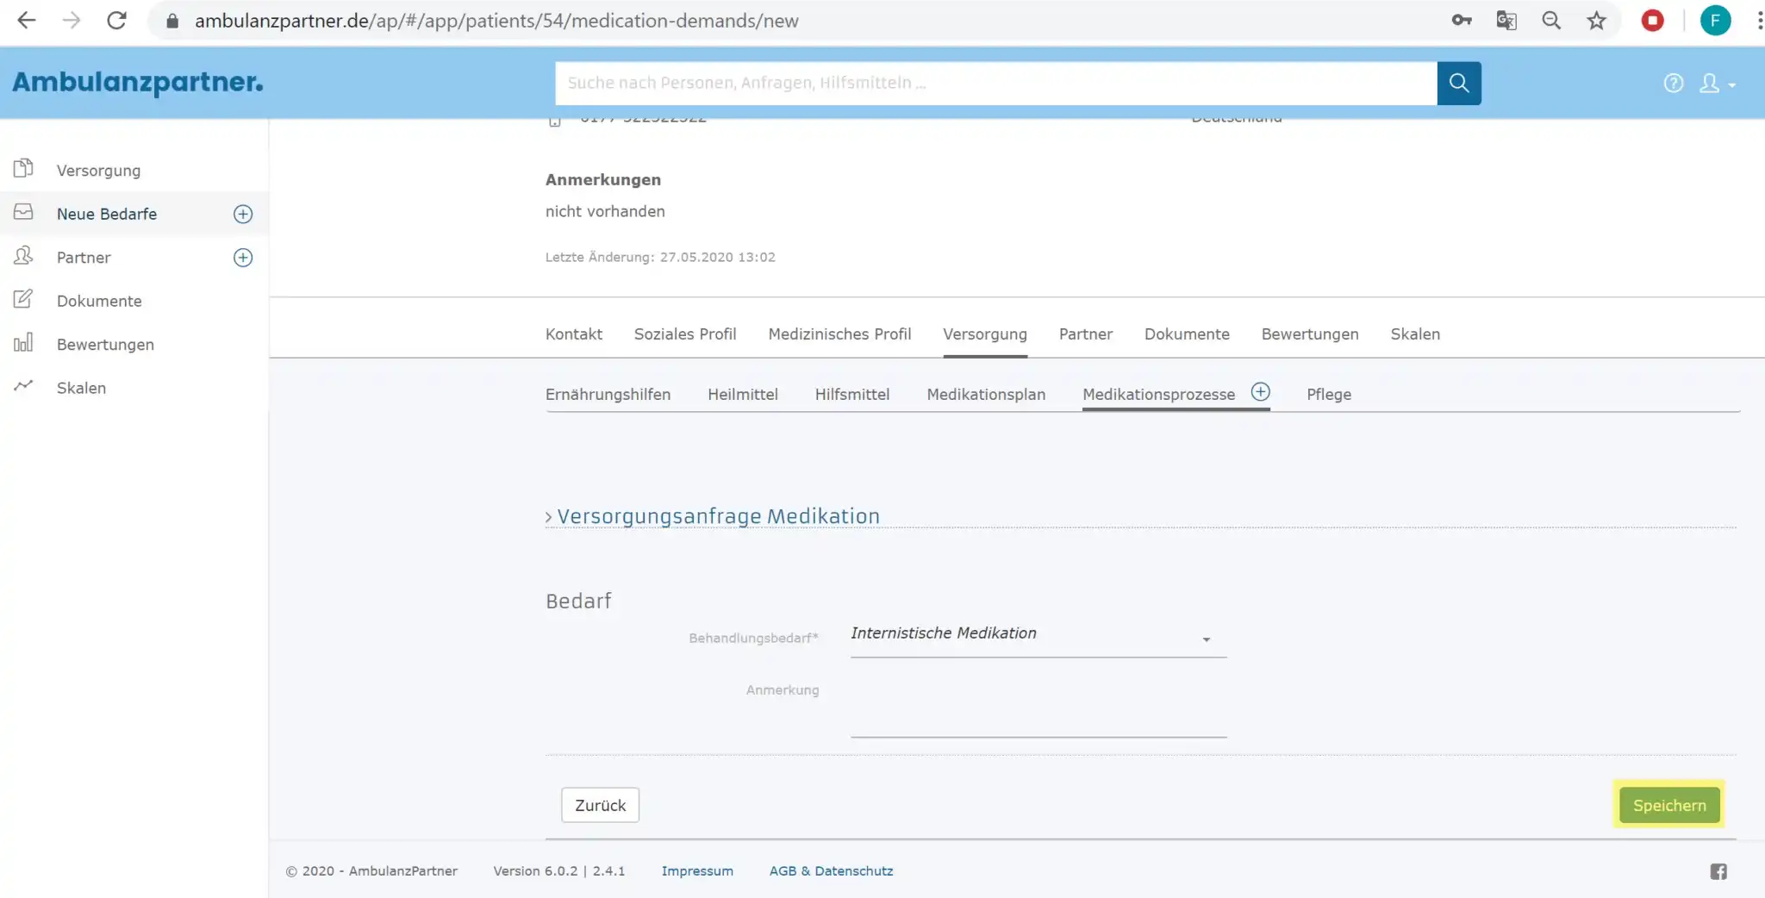Open the Ernährungshilfen sub-tab
The height and width of the screenshot is (898, 1765).
coord(608,395)
